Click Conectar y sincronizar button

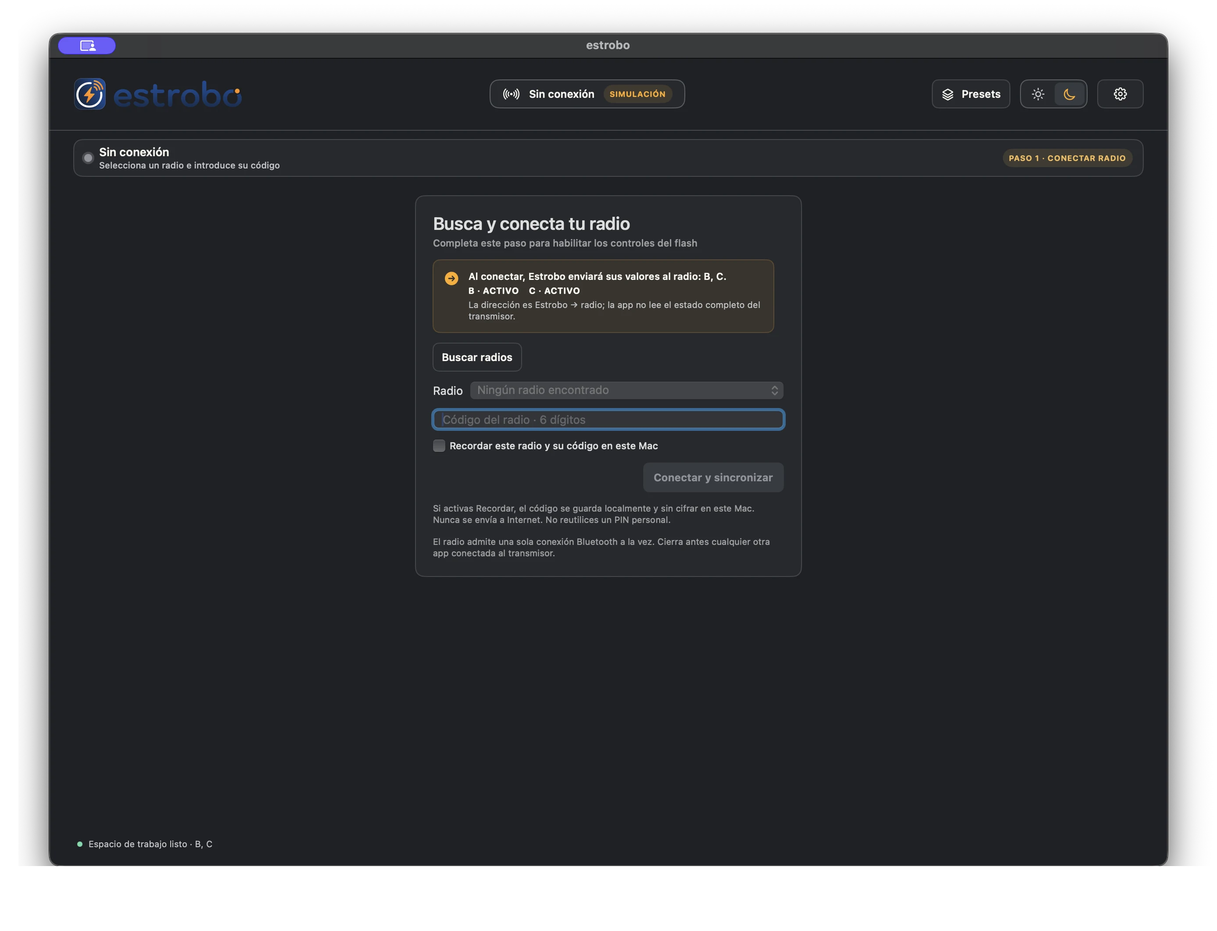click(x=713, y=477)
